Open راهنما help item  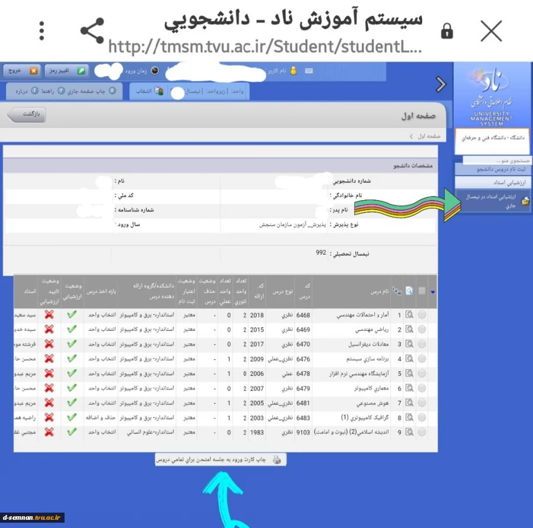pyautogui.click(x=53, y=91)
